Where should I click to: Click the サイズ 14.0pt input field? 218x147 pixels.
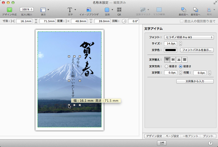coord(171,44)
